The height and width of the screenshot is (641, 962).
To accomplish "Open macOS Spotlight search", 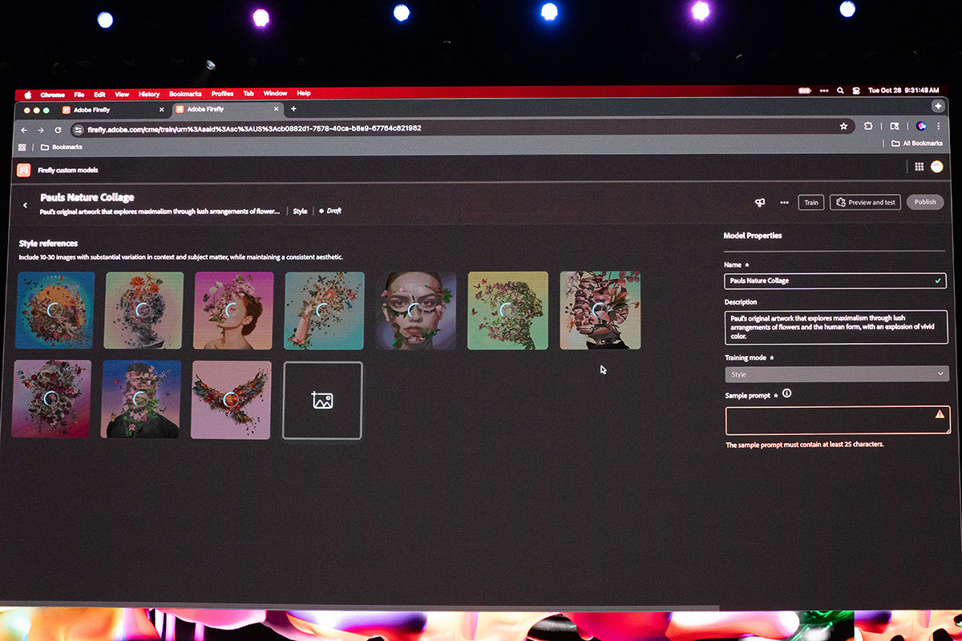I will [840, 91].
